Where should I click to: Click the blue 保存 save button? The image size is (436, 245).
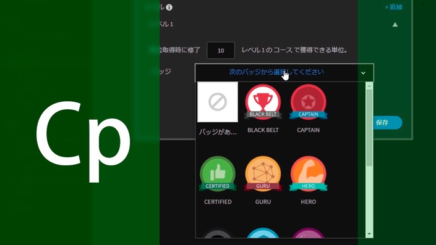(387, 123)
